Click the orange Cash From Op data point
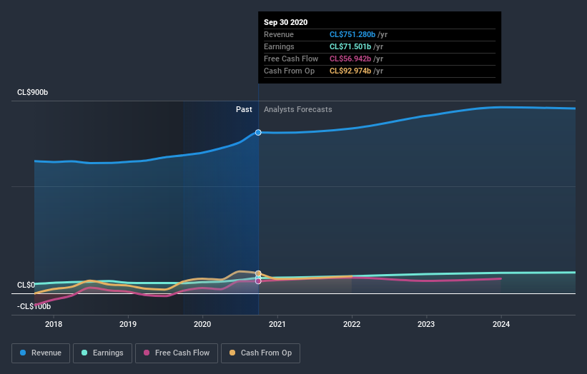 258,273
